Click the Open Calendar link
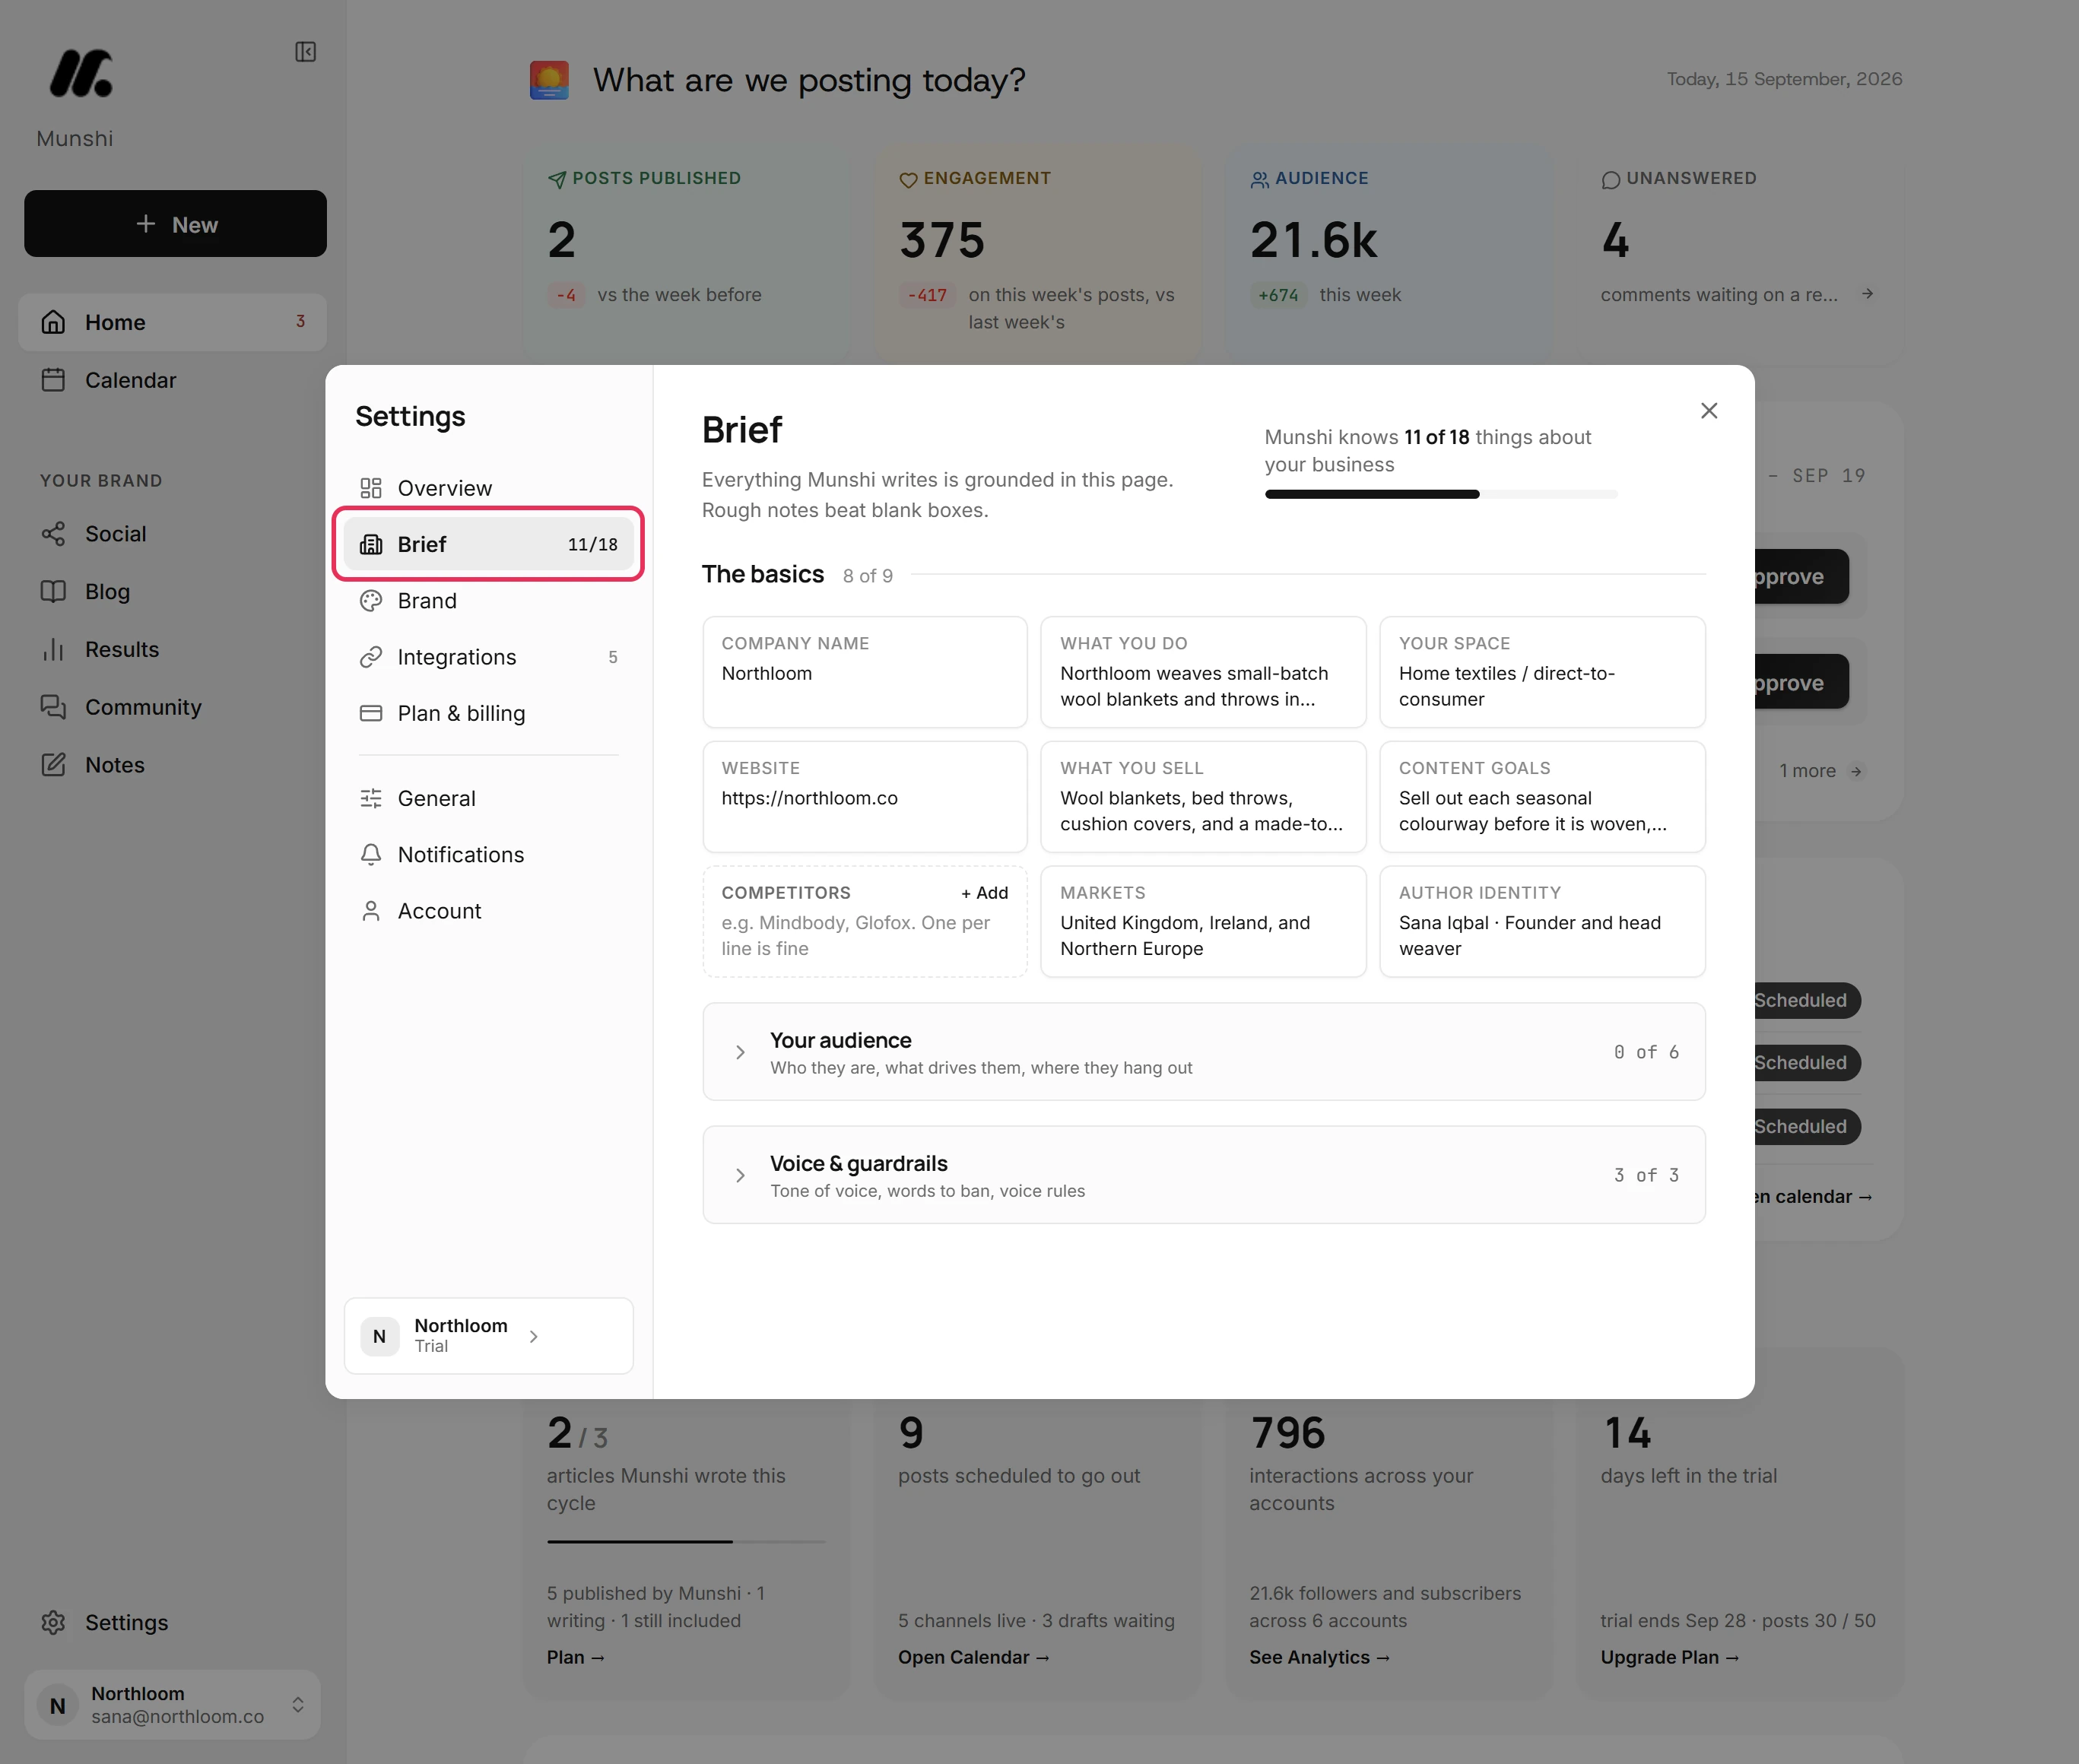2079x1764 pixels. (x=973, y=1657)
